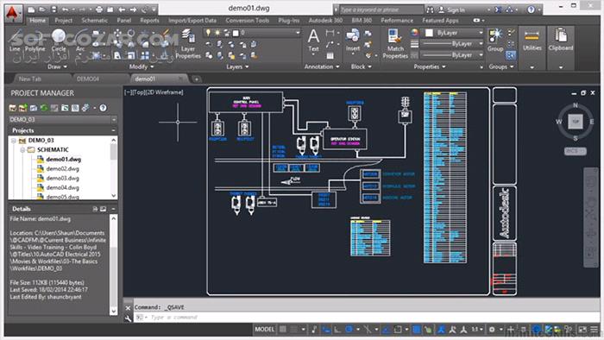The width and height of the screenshot is (604, 340).
Task: Click the Group tool
Action: click(x=495, y=41)
